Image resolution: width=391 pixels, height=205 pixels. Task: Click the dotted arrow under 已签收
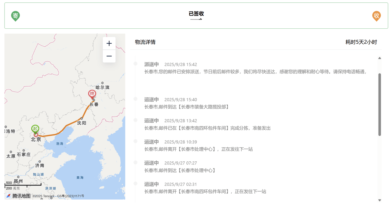(x=196, y=19)
